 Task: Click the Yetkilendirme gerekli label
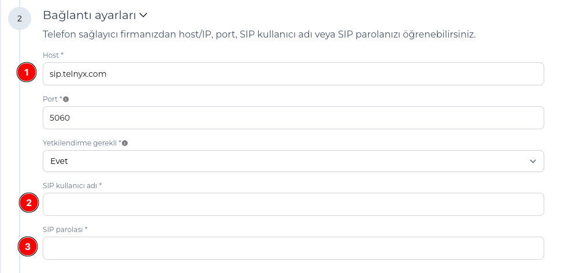[82, 143]
